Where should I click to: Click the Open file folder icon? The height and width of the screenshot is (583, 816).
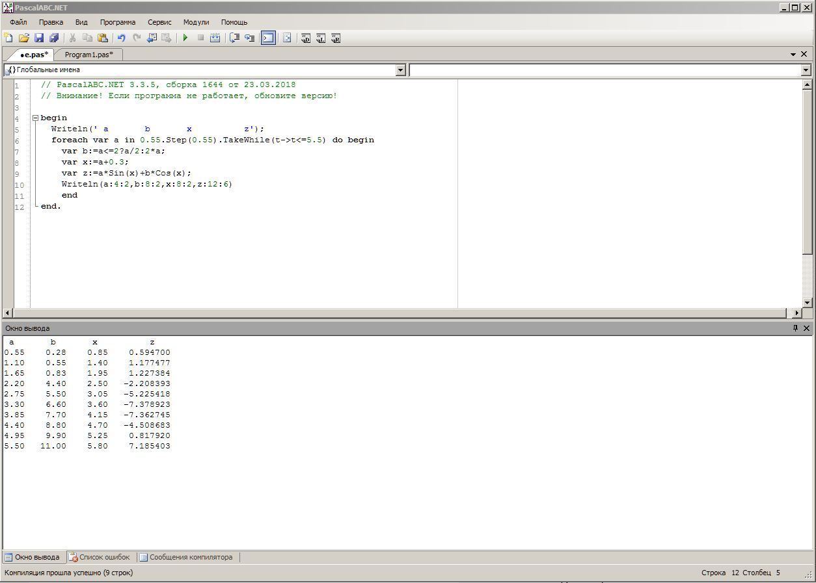23,38
